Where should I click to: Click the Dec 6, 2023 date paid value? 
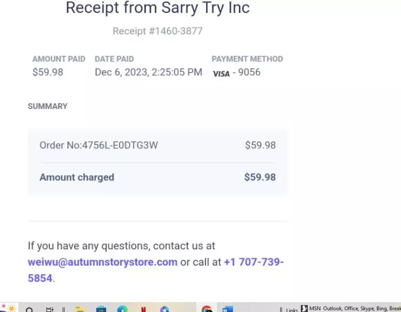148,72
